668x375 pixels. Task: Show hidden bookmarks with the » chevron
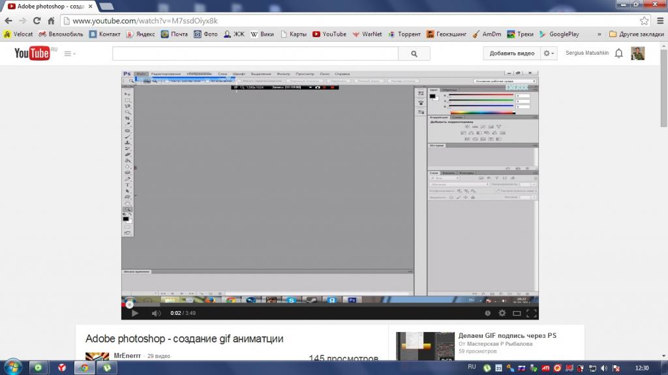[599, 34]
